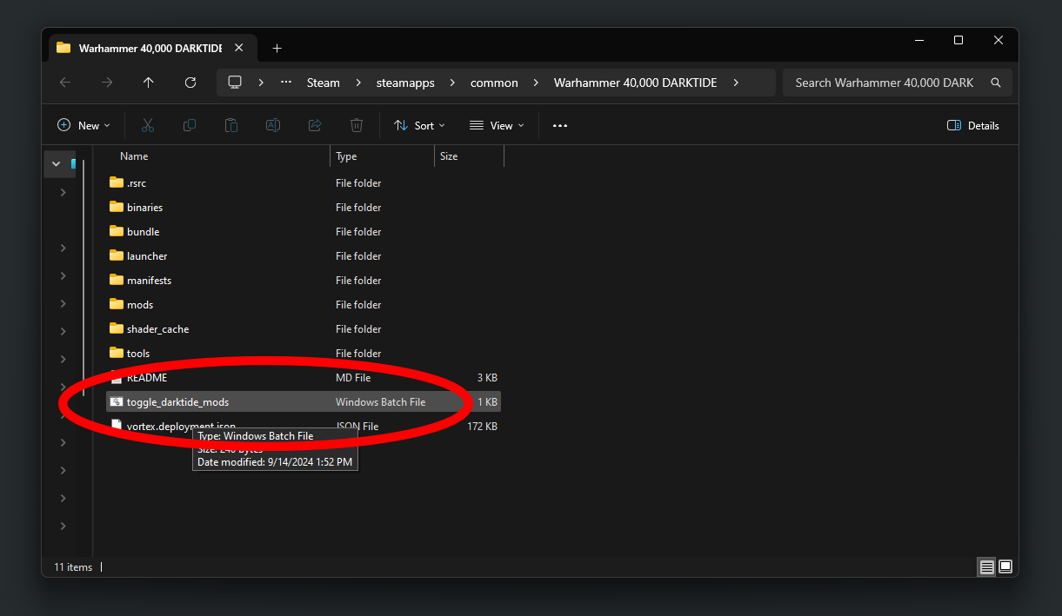The image size is (1062, 616).
Task: Click the 11 items status text
Action: (x=73, y=566)
